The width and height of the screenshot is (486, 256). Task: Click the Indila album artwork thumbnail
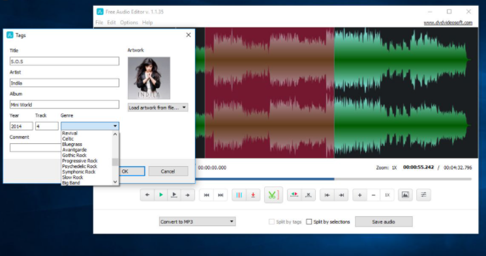[x=149, y=78]
